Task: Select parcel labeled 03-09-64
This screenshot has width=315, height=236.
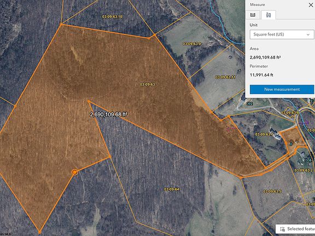Action: (x=172, y=189)
